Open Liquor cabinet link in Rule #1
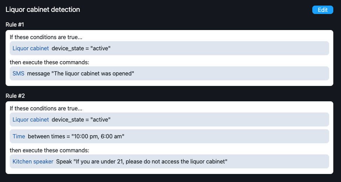341x182 pixels. coord(30,48)
